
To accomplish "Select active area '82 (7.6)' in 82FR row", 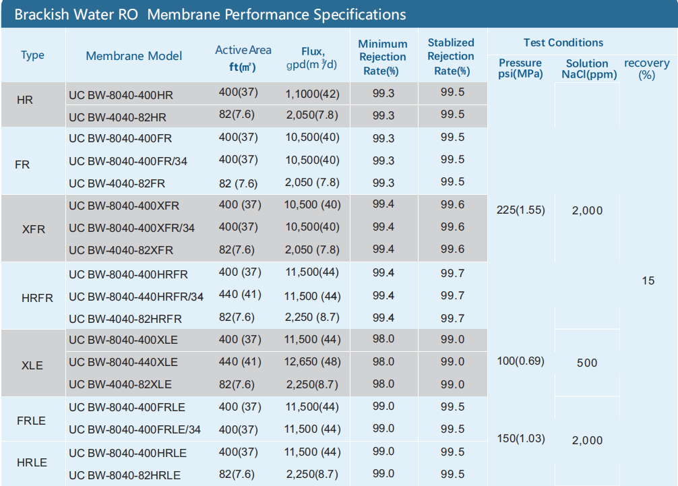I will [239, 184].
